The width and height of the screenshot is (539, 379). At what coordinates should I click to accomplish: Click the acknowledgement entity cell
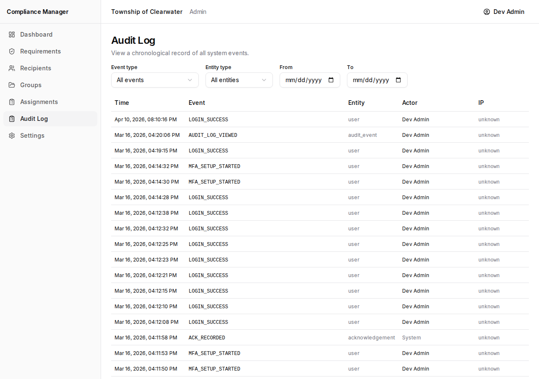click(x=371, y=338)
